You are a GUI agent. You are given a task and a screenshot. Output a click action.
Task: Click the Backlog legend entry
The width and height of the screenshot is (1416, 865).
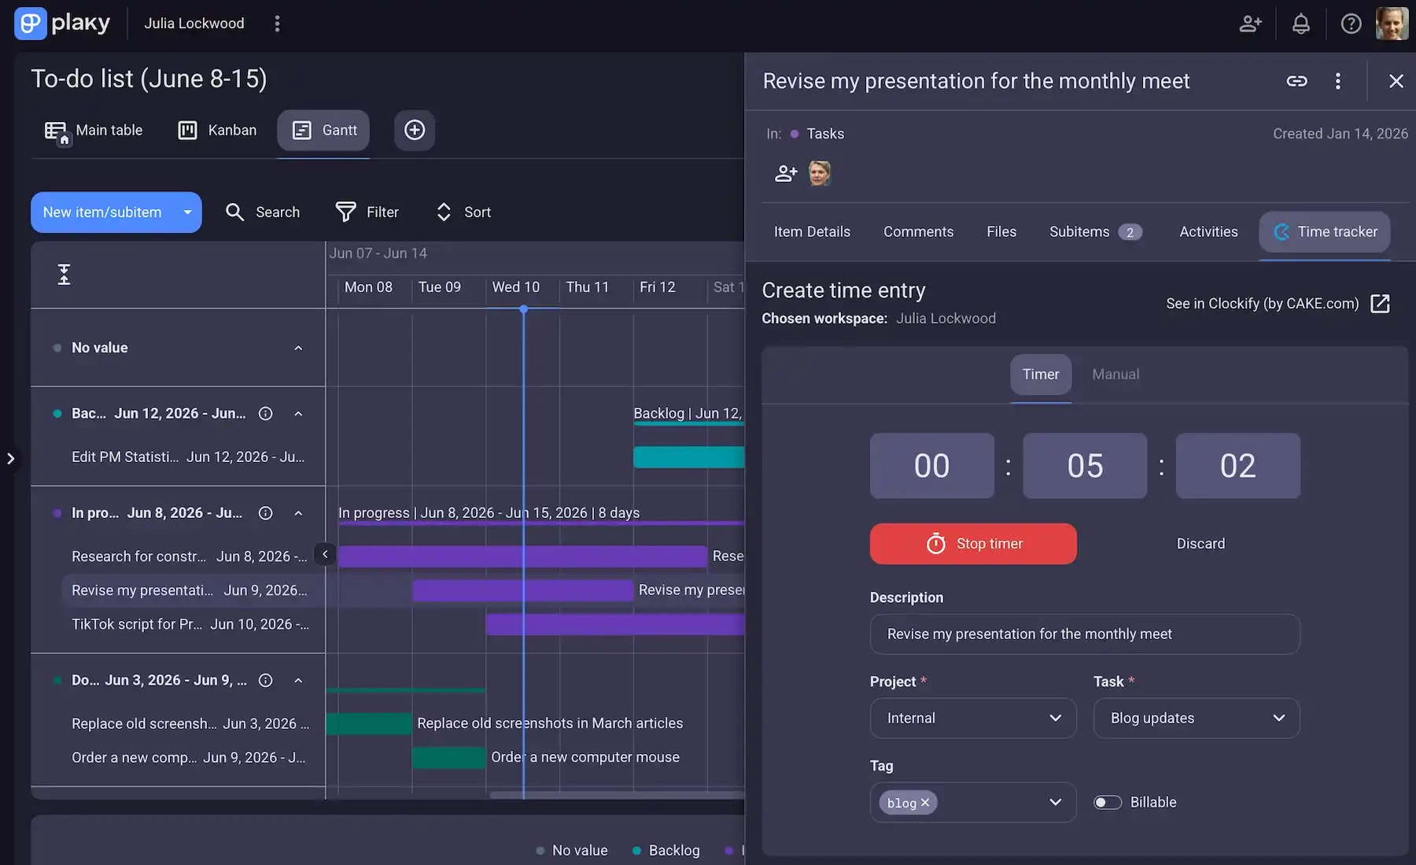(x=666, y=850)
